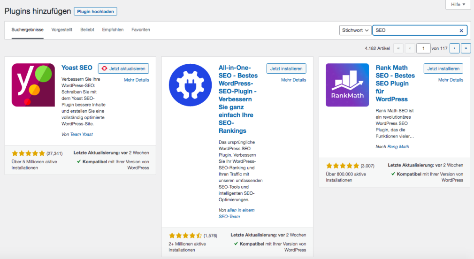Click Über 800.000 aktive Installationen text
This screenshot has width=474, height=259.
click(x=346, y=177)
